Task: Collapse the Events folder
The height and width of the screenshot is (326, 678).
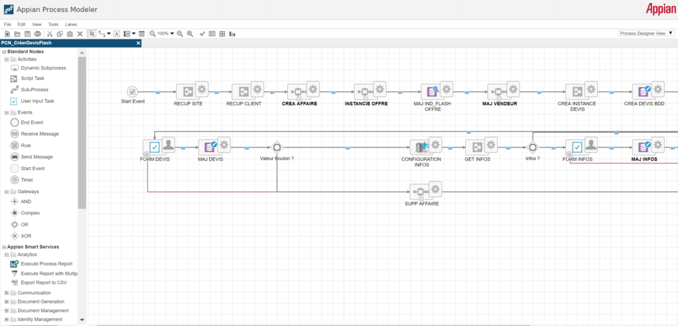Action: pyautogui.click(x=7, y=112)
